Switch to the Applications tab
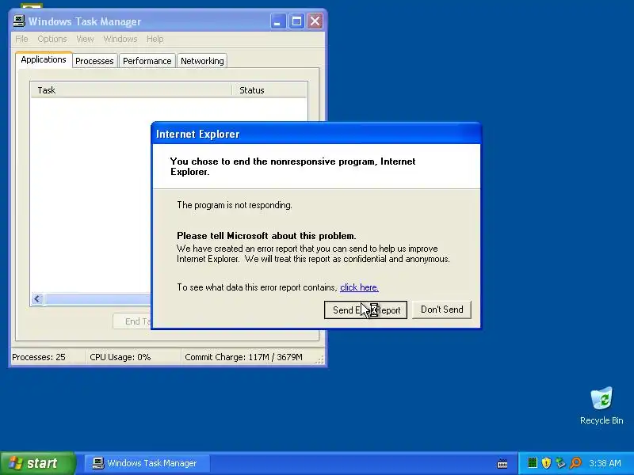Screen dimensions: 634x475 [44, 60]
